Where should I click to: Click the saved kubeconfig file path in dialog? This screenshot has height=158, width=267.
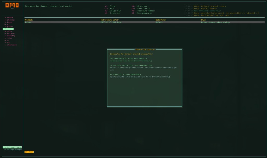tap(130, 61)
